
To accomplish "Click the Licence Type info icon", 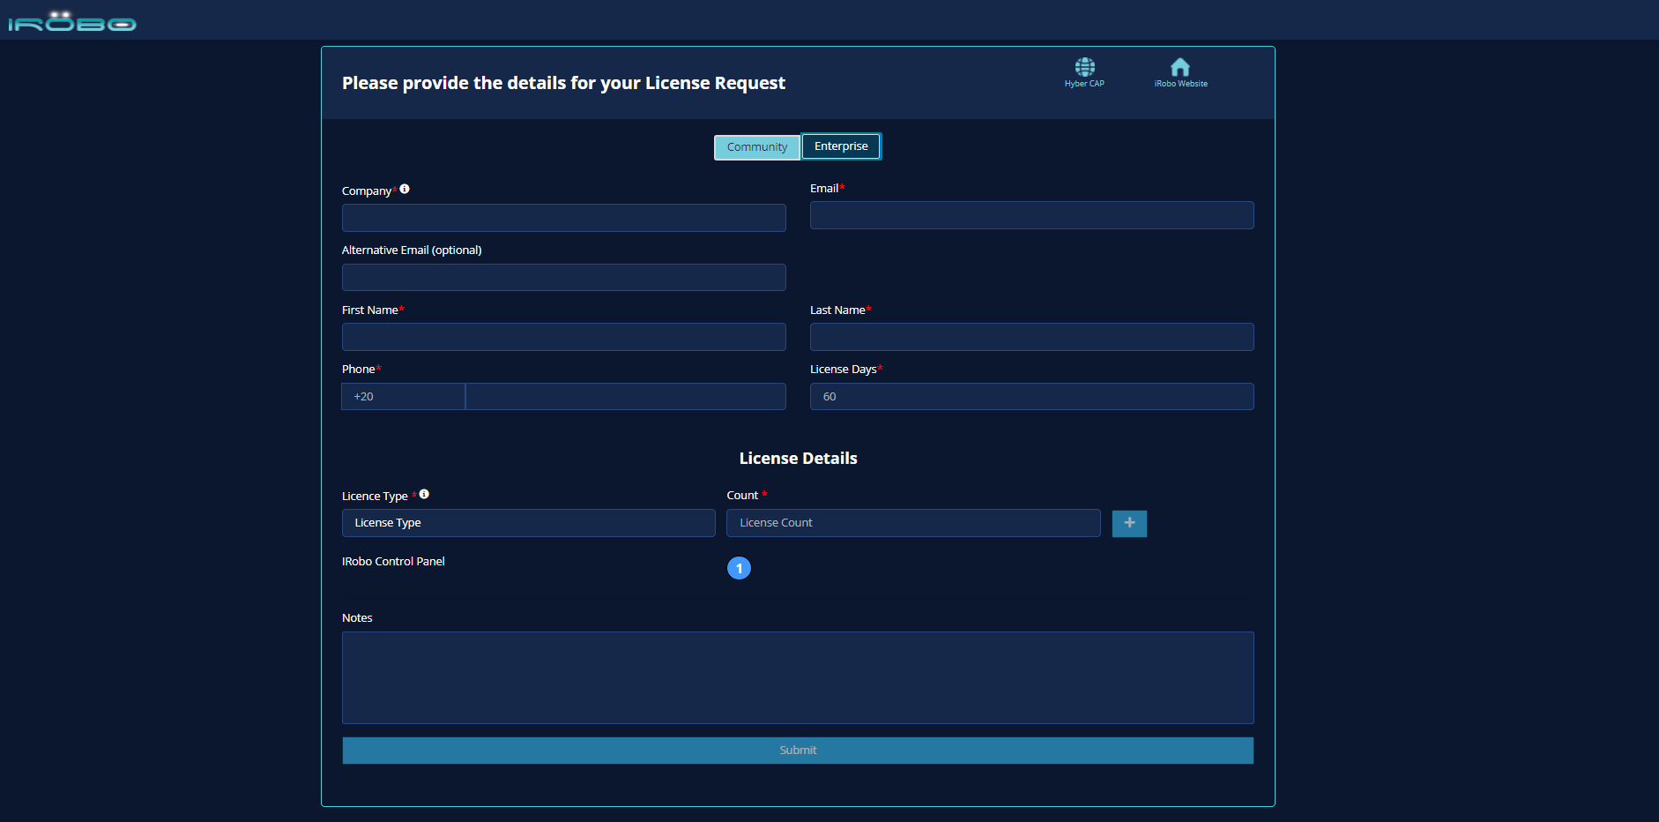I will pos(424,494).
